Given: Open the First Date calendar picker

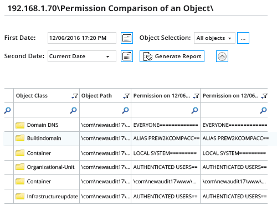Looking at the screenshot, I should coord(127,38).
